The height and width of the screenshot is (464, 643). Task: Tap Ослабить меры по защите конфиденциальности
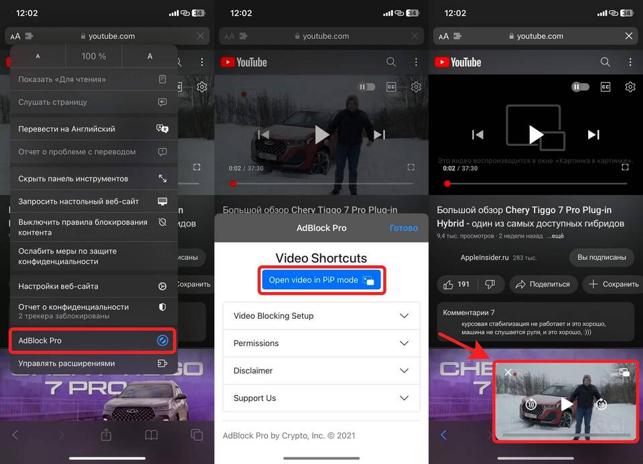click(x=93, y=256)
